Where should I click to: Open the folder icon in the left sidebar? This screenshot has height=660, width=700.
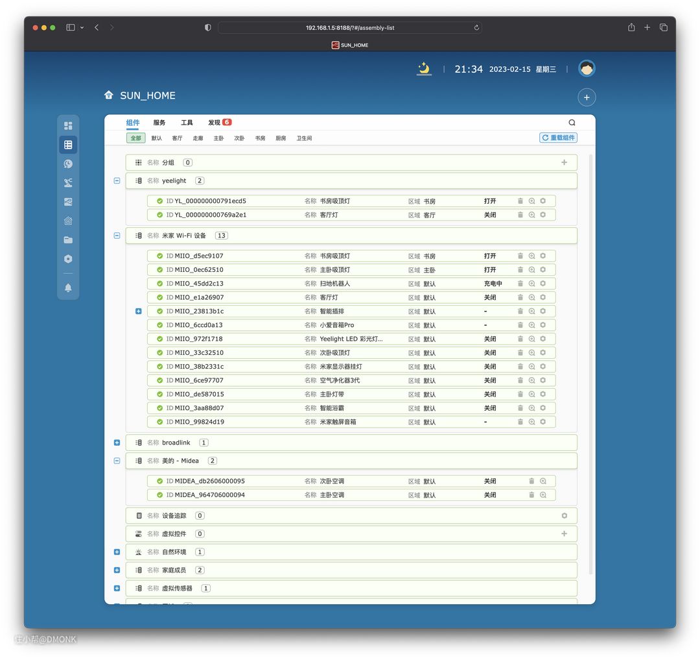(x=68, y=240)
